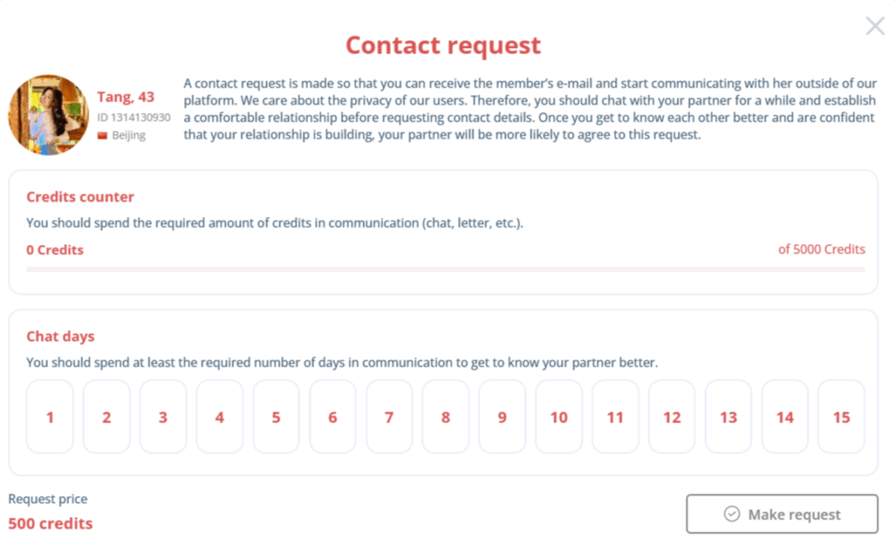Dismiss the dialog with the X icon
This screenshot has width=896, height=545.
(x=874, y=25)
